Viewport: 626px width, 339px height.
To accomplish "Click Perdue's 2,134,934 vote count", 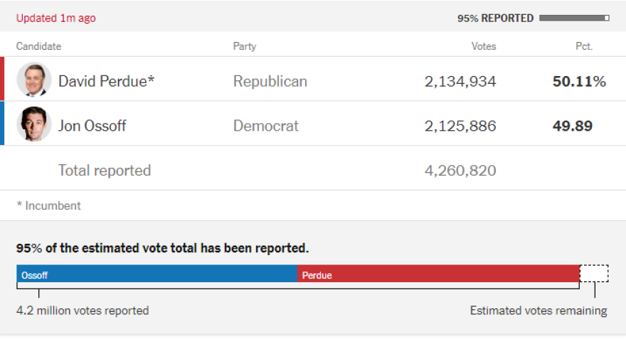I will click(x=460, y=81).
